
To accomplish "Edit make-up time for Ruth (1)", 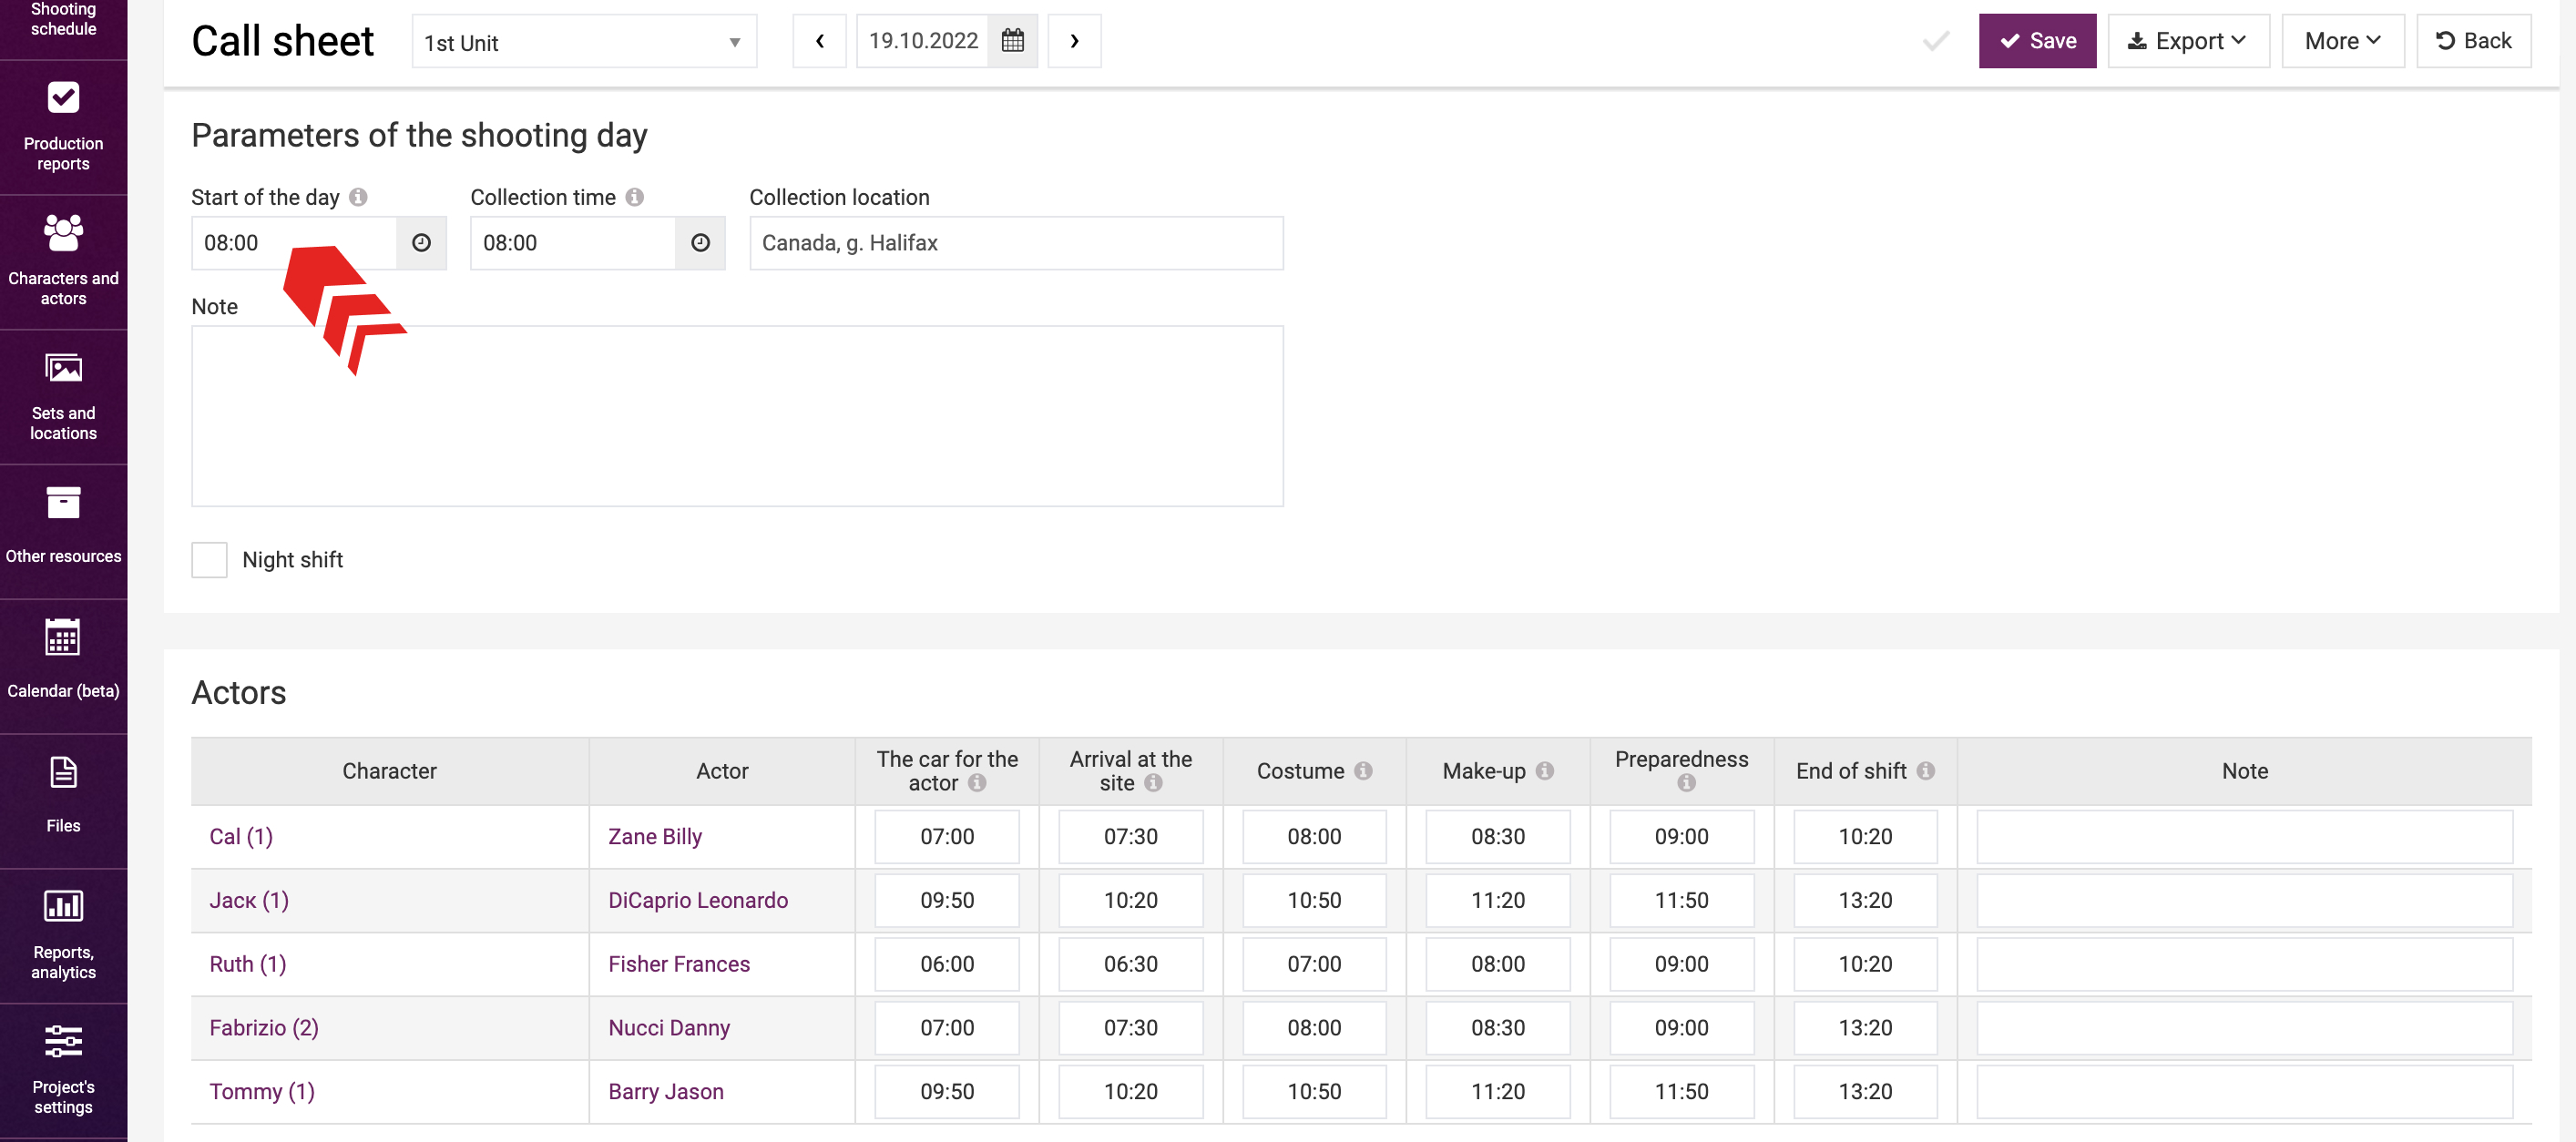I will pyautogui.click(x=1497, y=964).
